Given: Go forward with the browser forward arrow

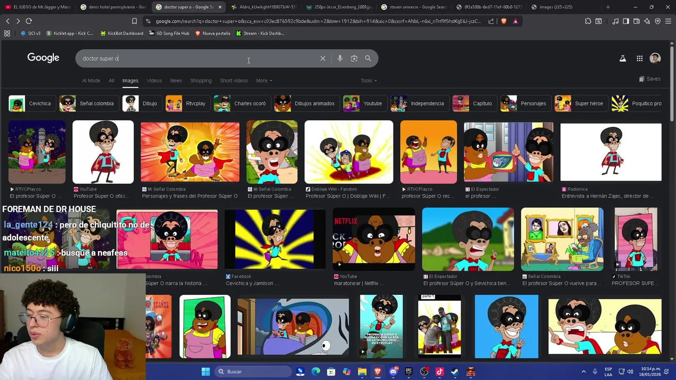Looking at the screenshot, I should tap(18, 21).
